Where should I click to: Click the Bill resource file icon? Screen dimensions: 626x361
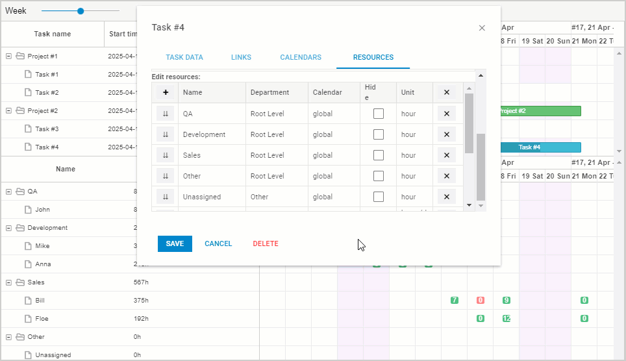(28, 301)
